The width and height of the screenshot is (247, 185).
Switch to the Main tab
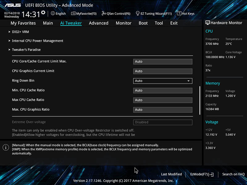click(x=48, y=23)
